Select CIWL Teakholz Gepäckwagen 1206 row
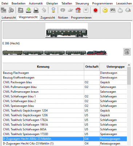The width and height of the screenshot is (133, 146). (65, 115)
